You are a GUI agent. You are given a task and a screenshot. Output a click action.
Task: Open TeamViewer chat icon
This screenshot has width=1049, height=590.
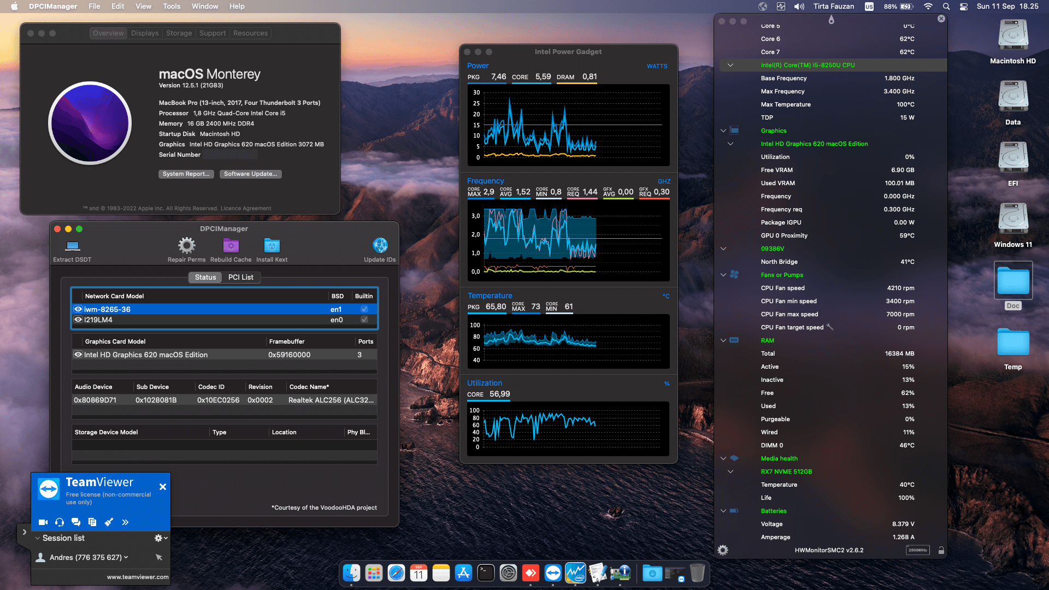pos(76,522)
